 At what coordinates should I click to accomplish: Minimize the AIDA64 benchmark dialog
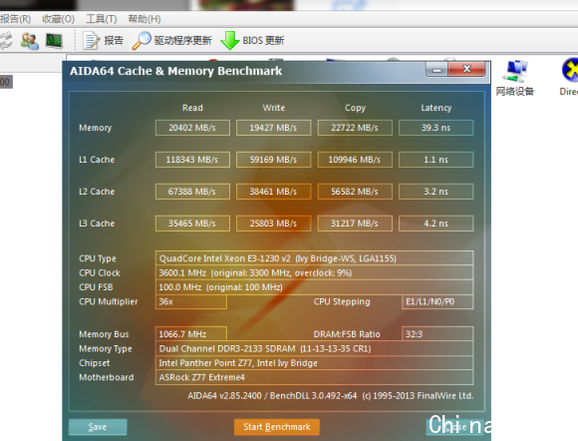(x=436, y=70)
